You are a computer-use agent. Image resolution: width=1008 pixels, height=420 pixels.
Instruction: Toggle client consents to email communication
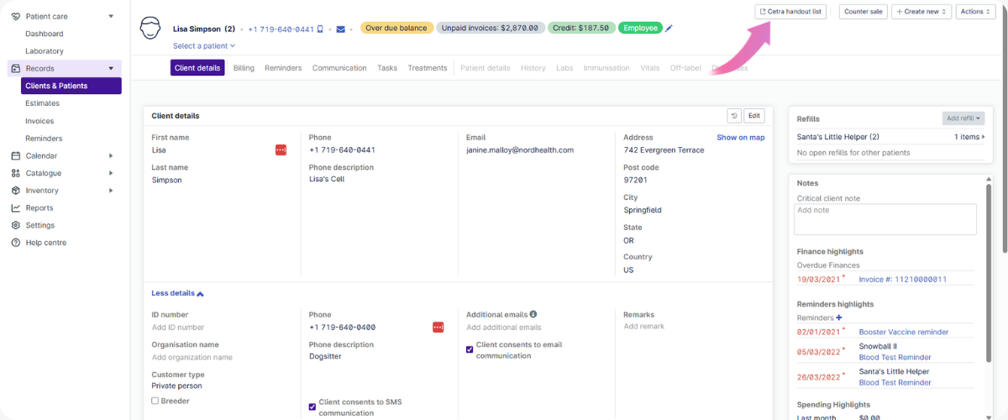(470, 349)
